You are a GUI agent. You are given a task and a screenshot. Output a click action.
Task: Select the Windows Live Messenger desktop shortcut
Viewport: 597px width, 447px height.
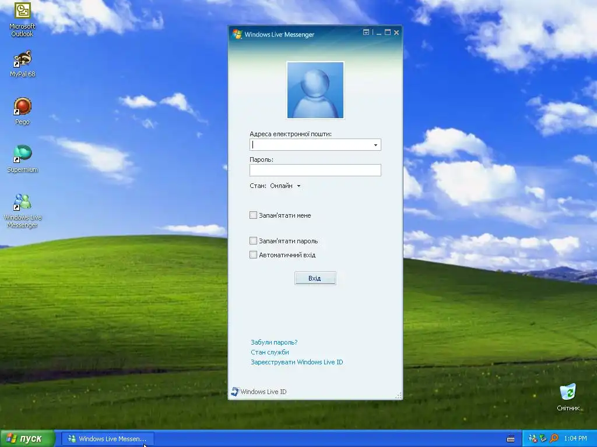[x=22, y=211]
